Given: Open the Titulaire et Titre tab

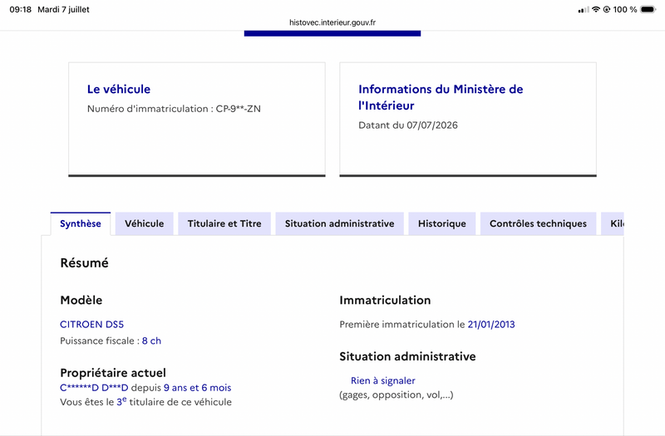Looking at the screenshot, I should (x=224, y=223).
